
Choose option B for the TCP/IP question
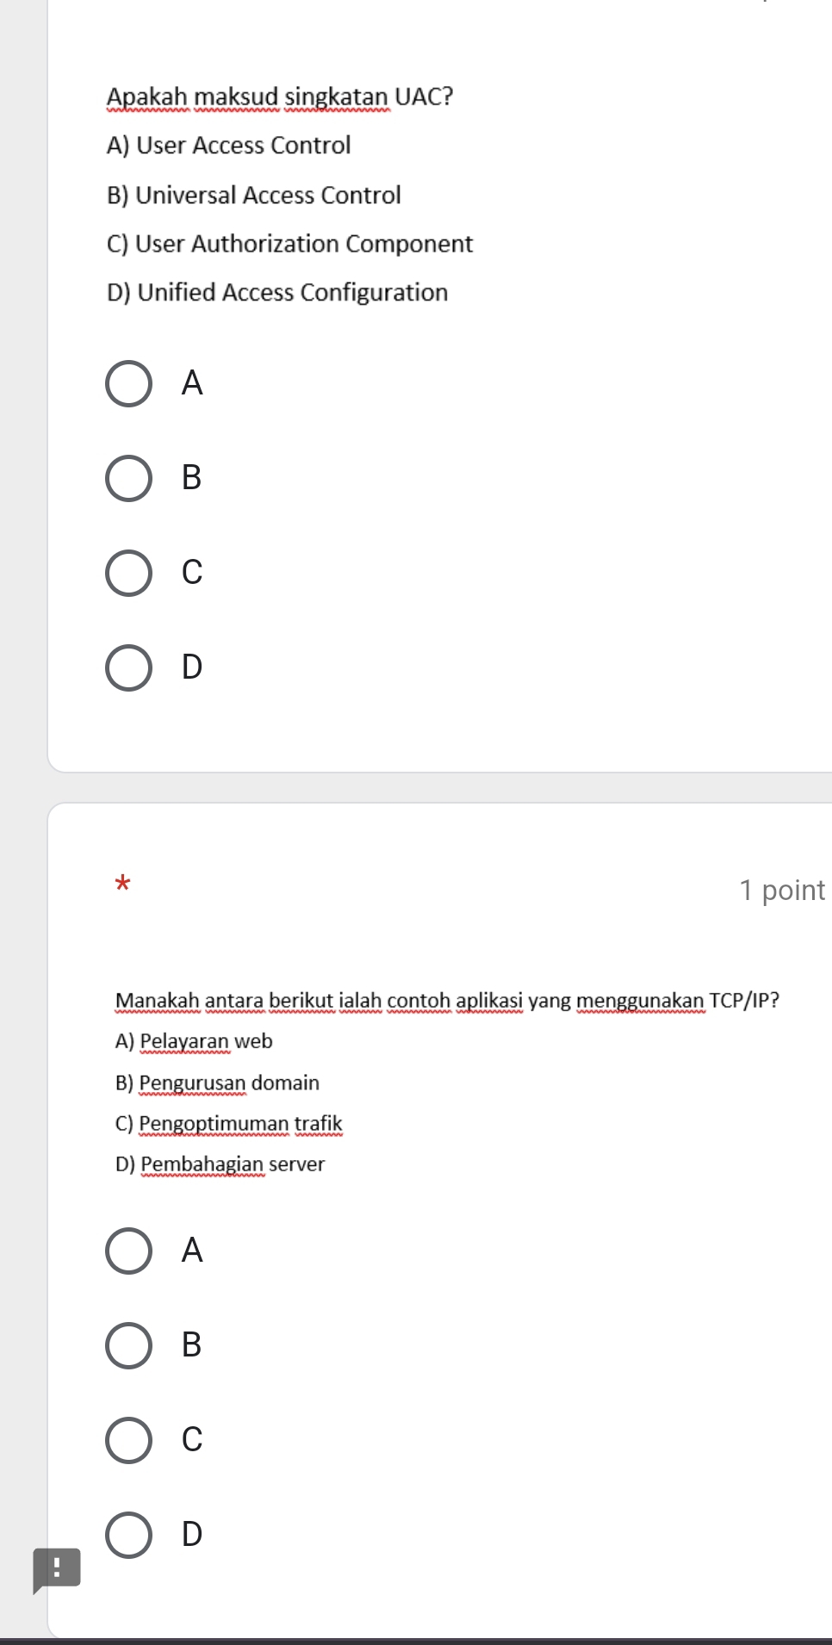[x=129, y=1345]
